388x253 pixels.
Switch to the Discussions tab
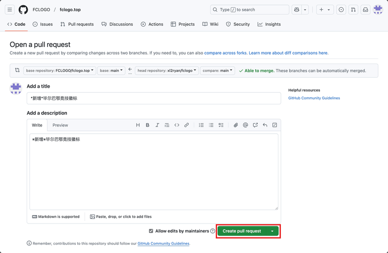117,24
